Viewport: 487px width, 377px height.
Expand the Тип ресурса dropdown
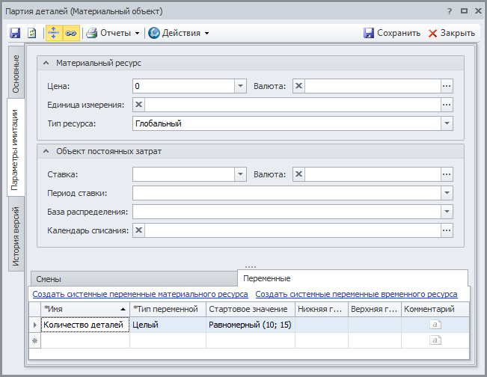447,123
